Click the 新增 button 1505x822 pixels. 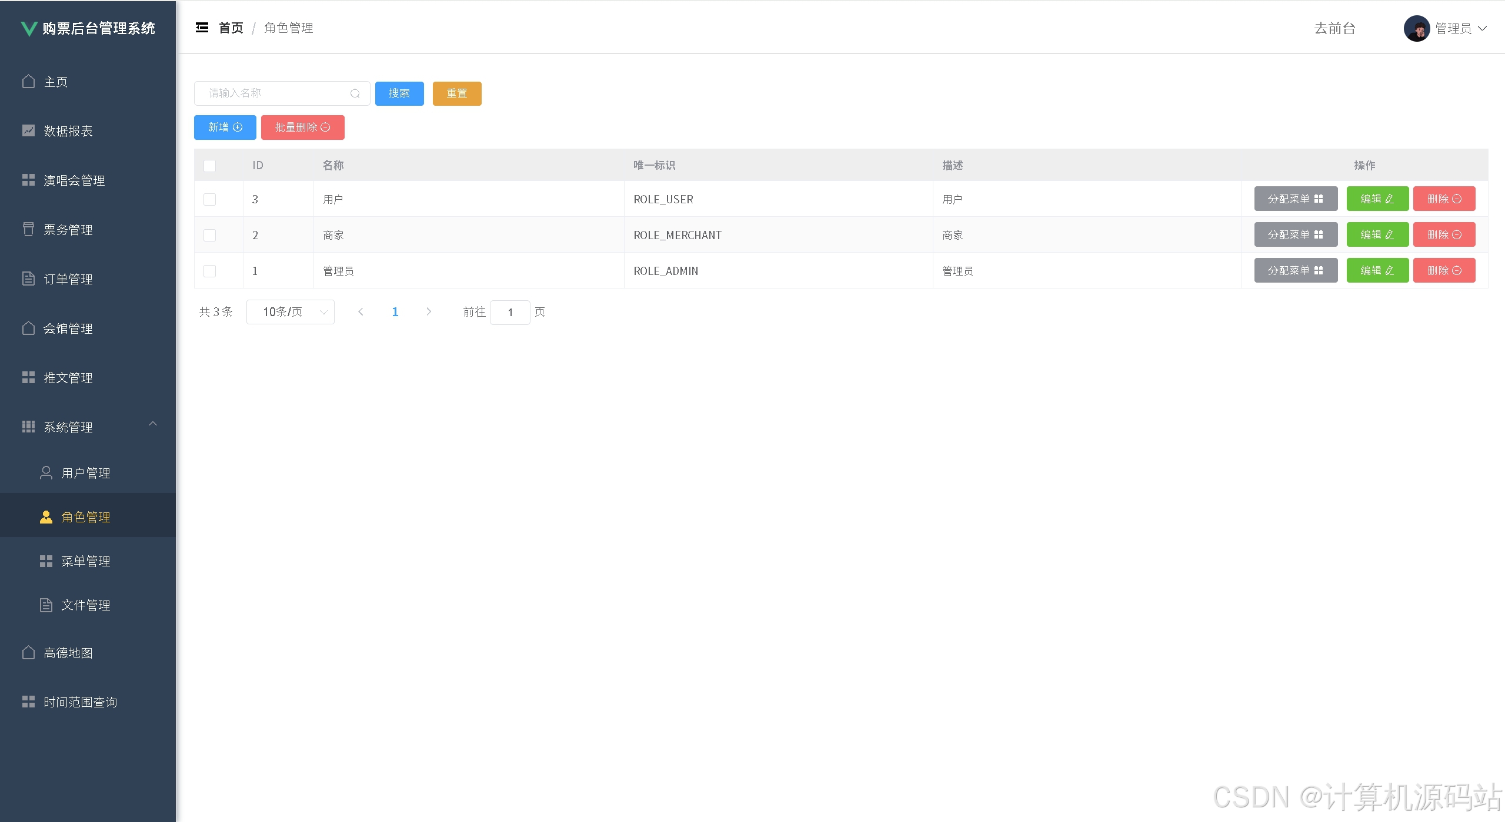225,128
